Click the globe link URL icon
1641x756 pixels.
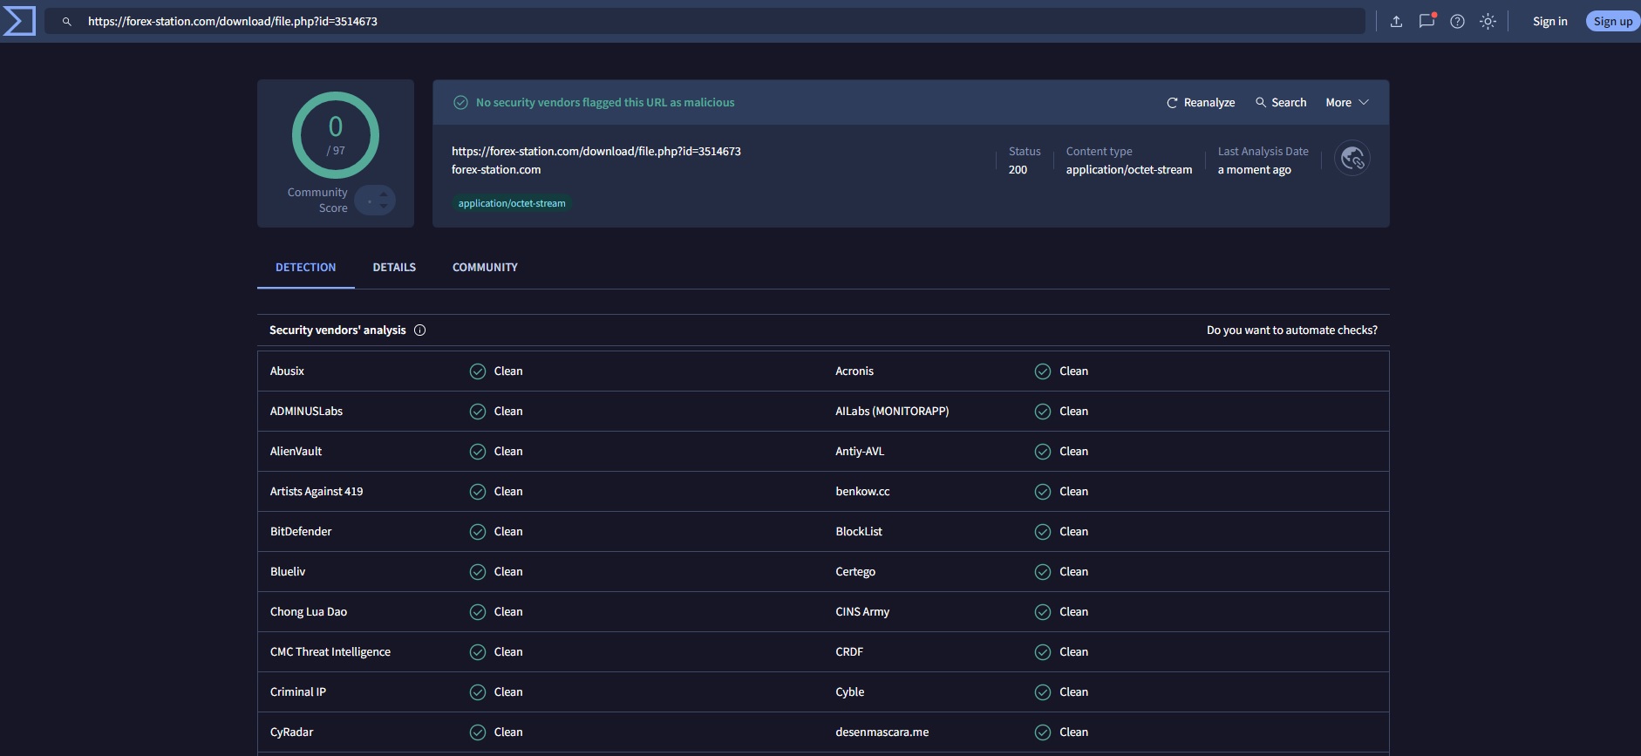[x=1352, y=158]
